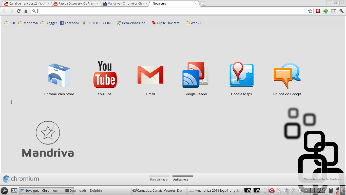
Task: Open the Blogger bookmarks folder
Action: (x=49, y=23)
